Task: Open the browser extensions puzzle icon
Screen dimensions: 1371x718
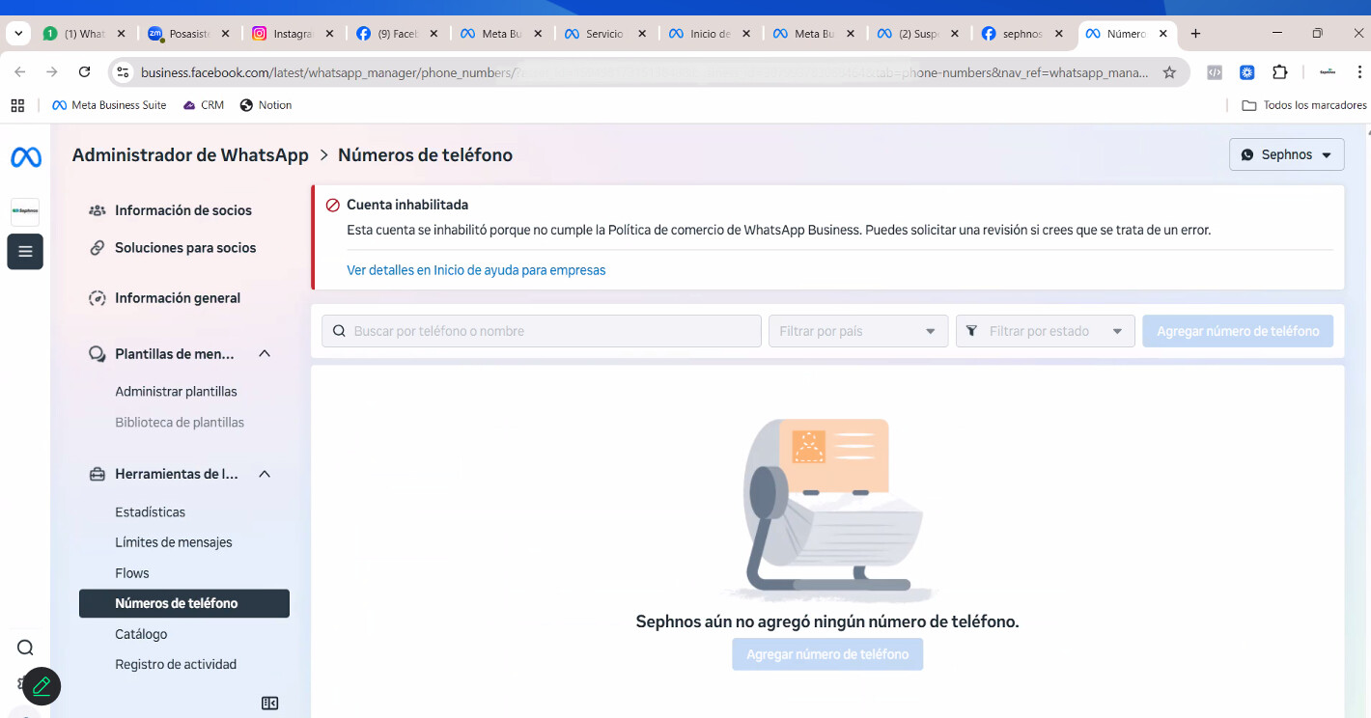Action: pos(1279,72)
